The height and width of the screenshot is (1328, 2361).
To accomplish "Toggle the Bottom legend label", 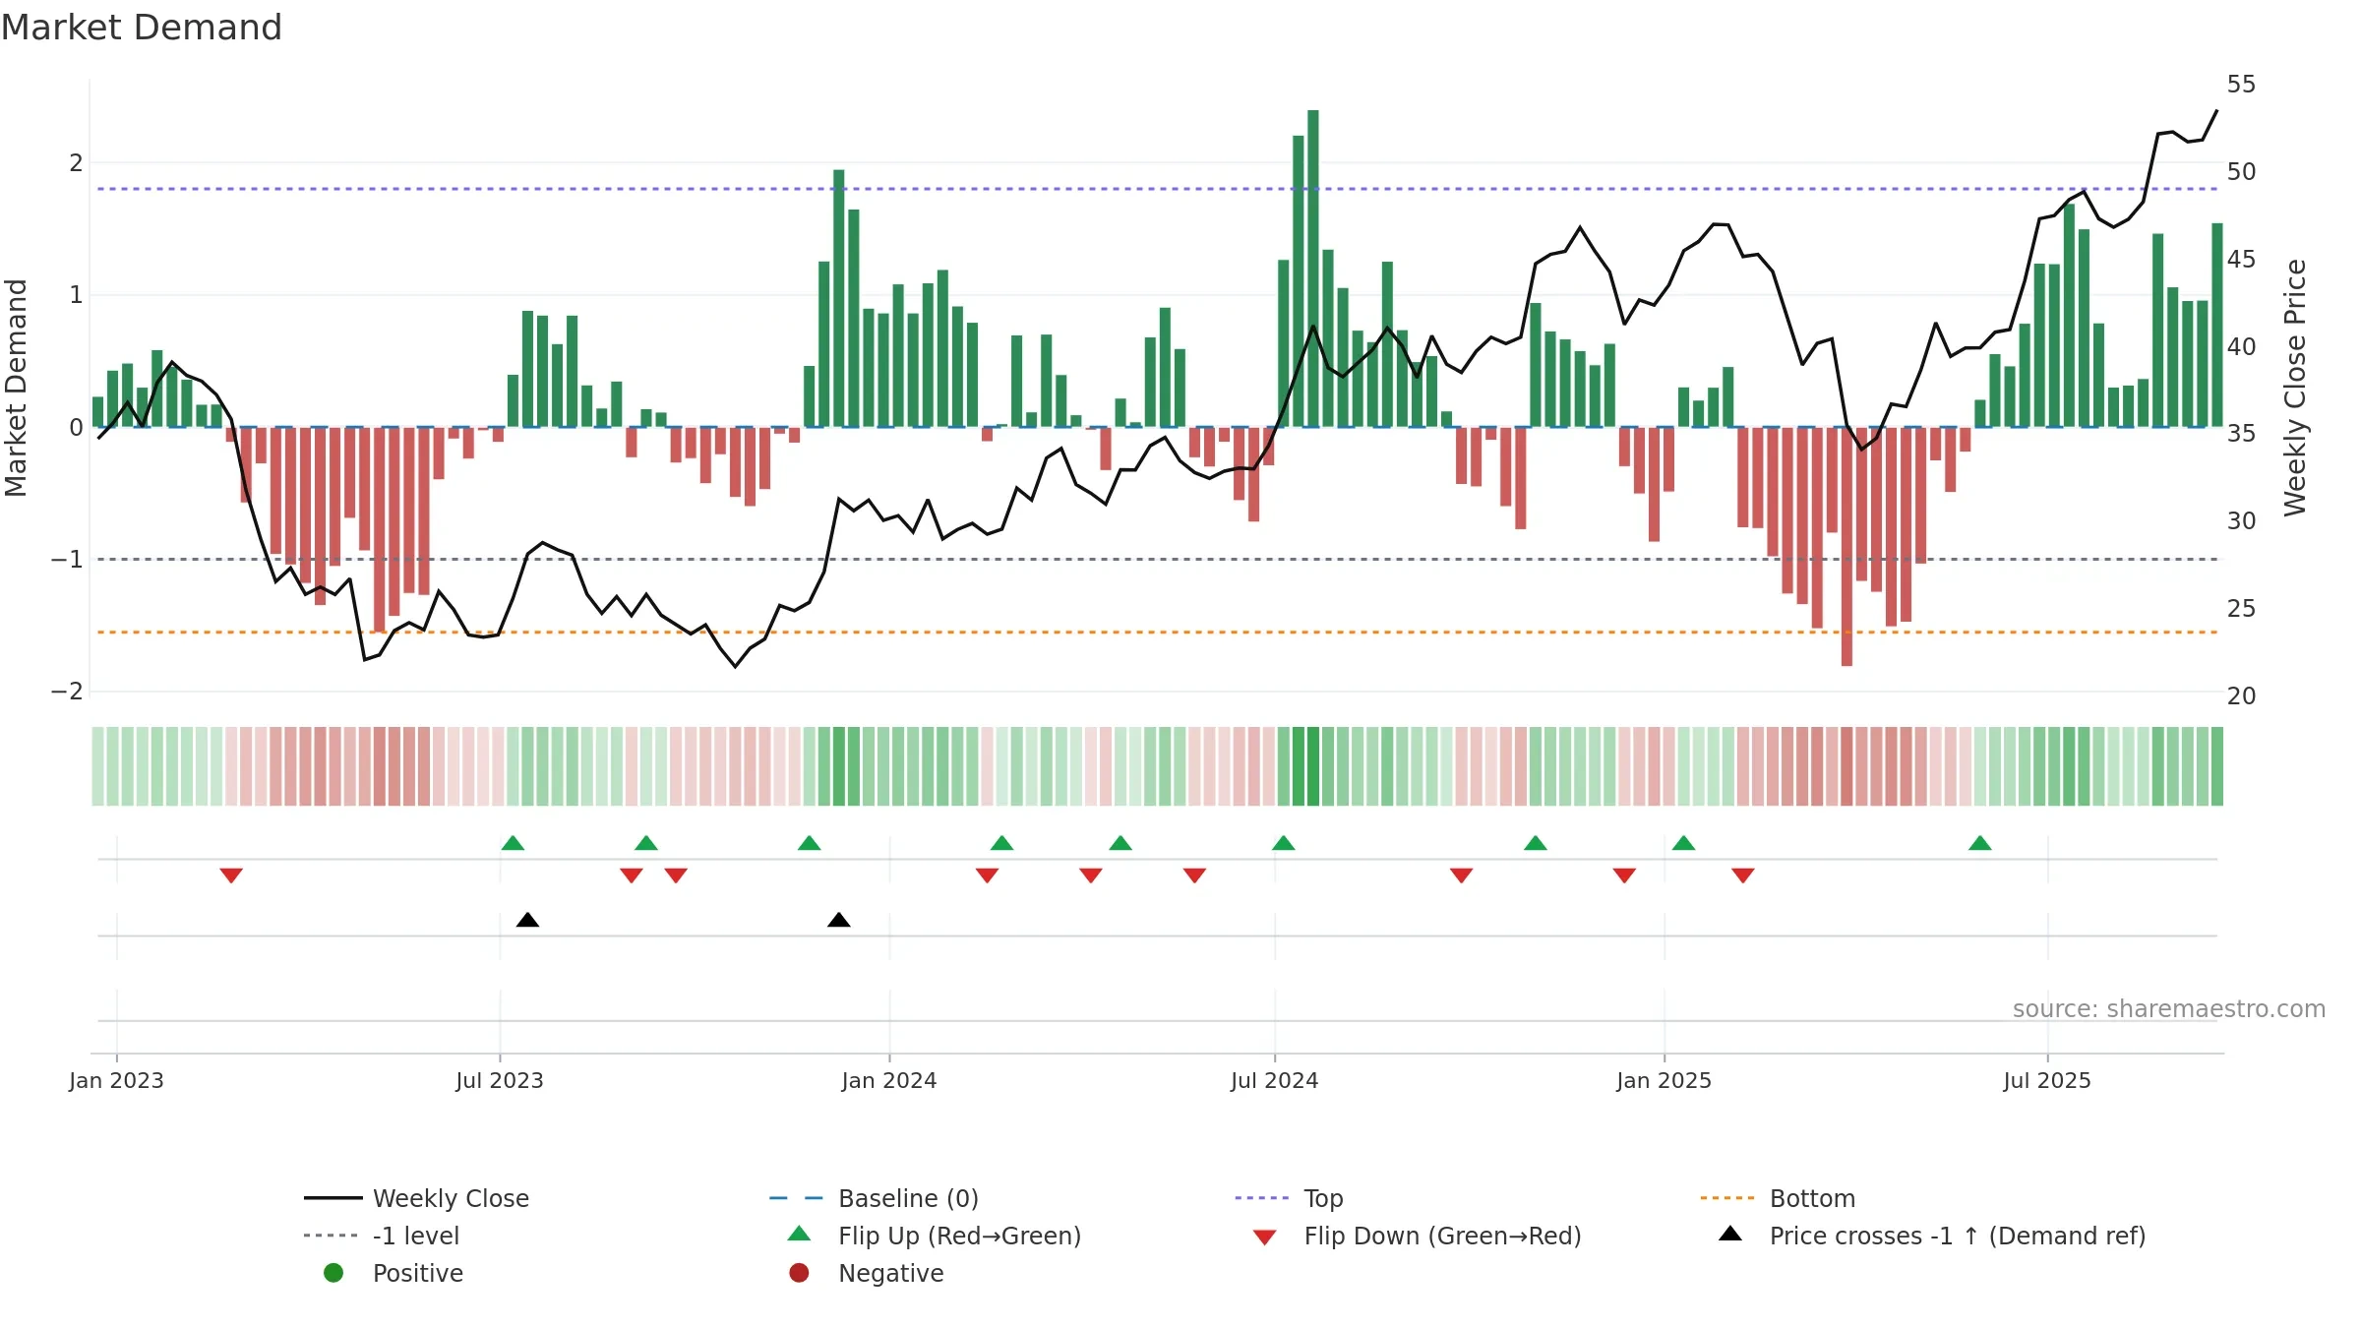I will pyautogui.click(x=1812, y=1198).
